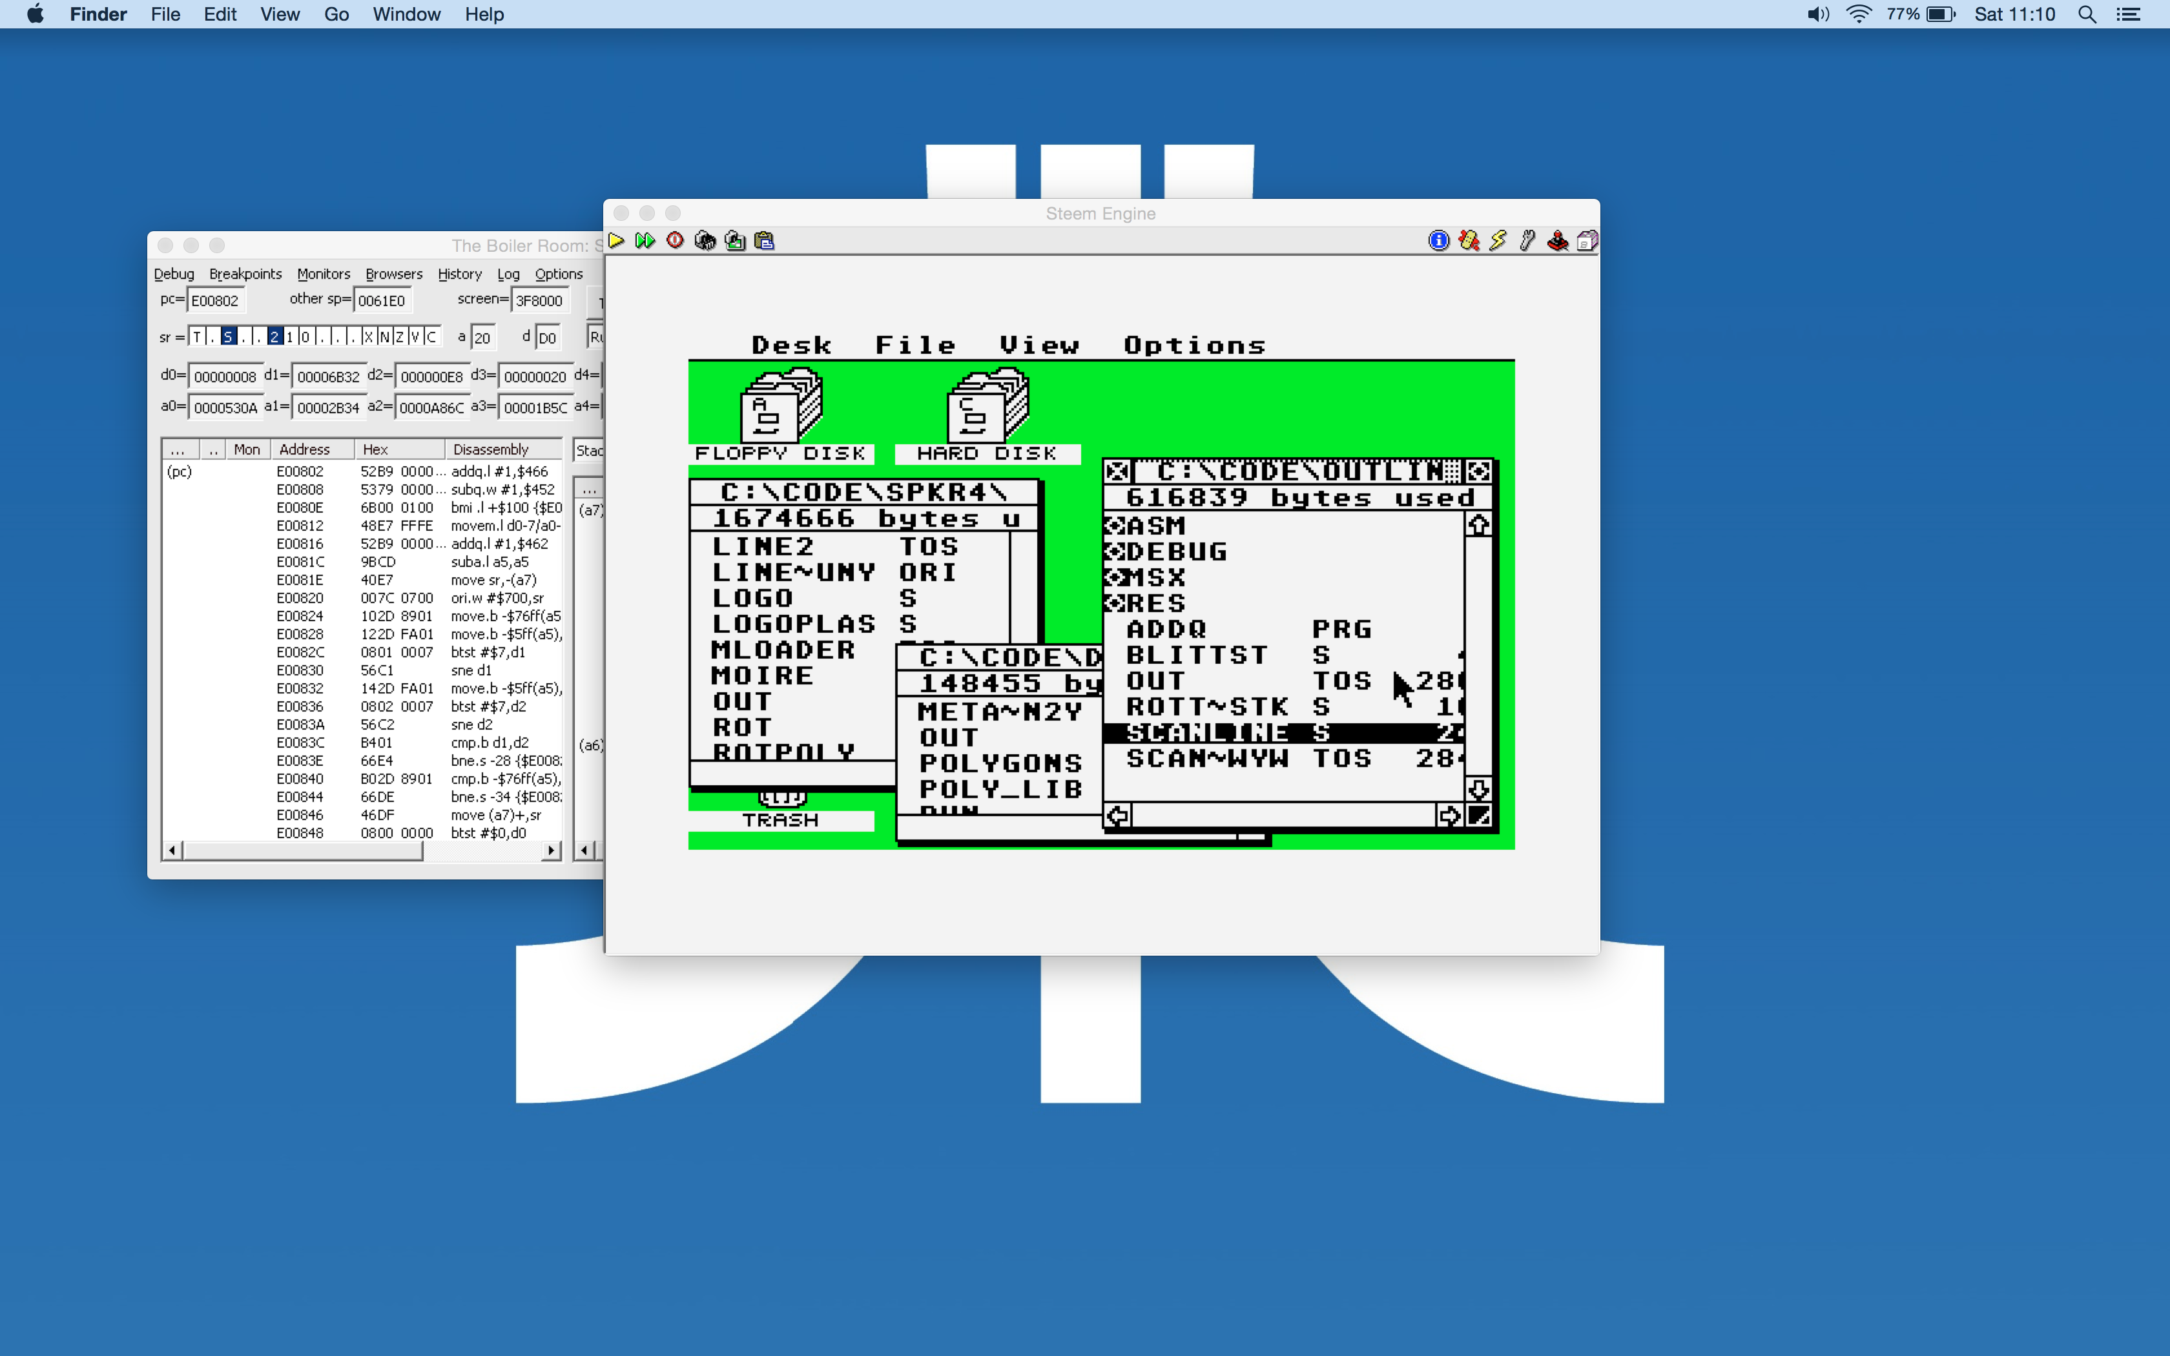This screenshot has height=1356, width=2170.
Task: Open the GEM Options menu
Action: pos(1194,345)
